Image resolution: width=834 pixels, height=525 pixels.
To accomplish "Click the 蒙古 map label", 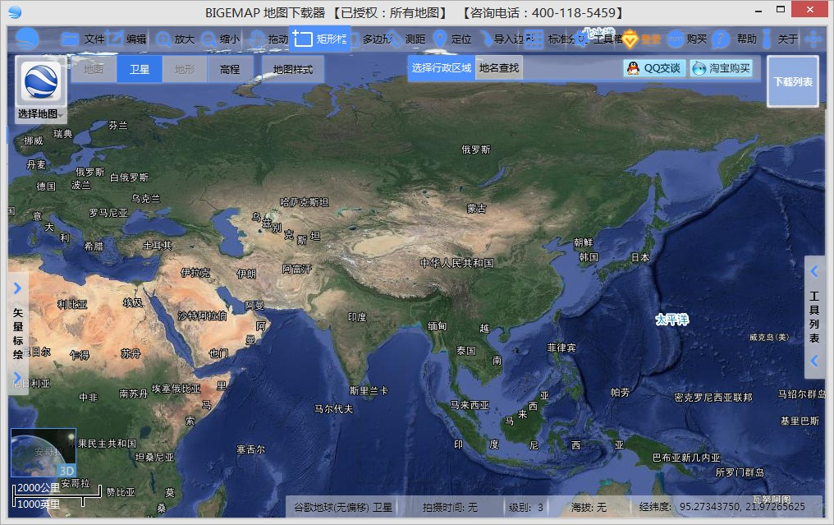I will coord(476,209).
